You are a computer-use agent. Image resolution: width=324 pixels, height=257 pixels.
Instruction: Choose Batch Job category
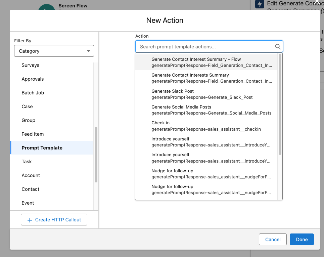tap(52, 93)
